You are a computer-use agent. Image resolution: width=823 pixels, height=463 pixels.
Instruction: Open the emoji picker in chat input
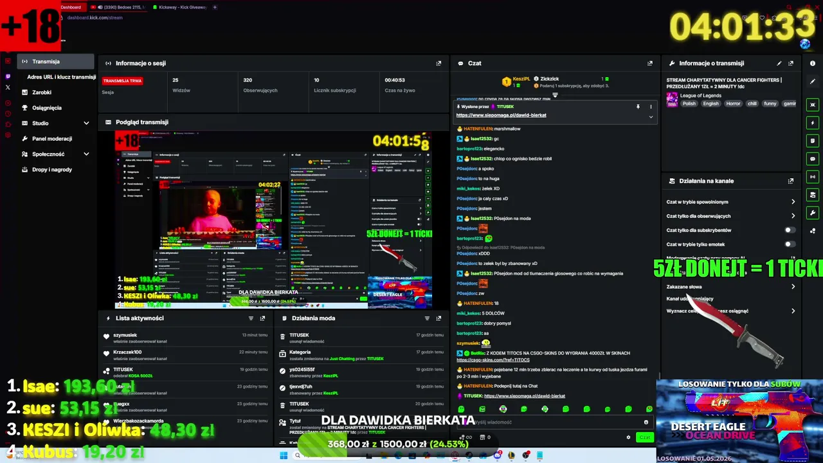tap(646, 422)
